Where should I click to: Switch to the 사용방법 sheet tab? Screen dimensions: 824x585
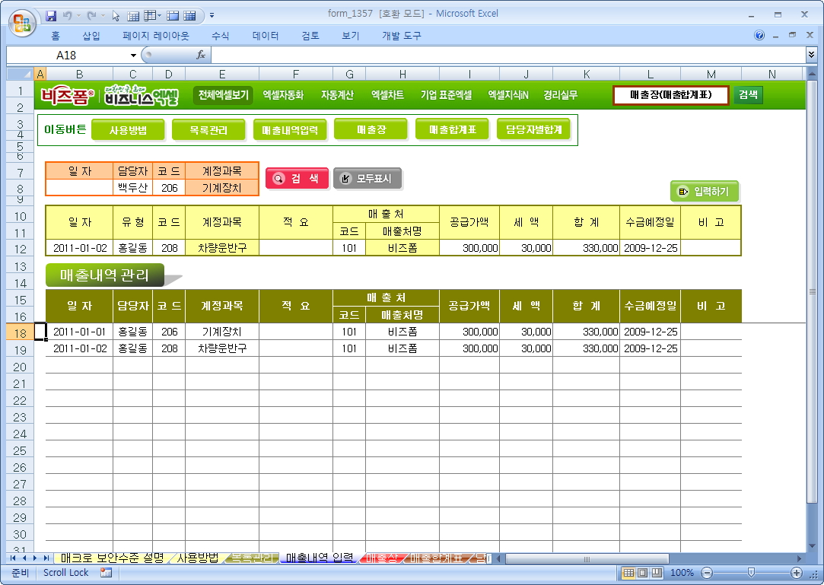(197, 558)
